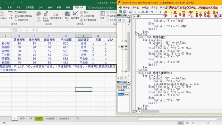Open COM Add-ins (COM 增益集) dialog
Viewport: 222px width, 125px height.
click(55, 15)
